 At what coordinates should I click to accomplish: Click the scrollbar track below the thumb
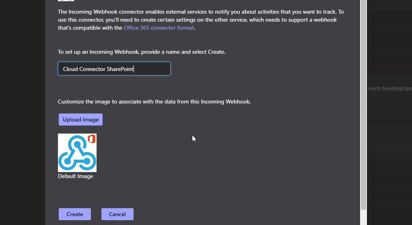click(x=364, y=216)
